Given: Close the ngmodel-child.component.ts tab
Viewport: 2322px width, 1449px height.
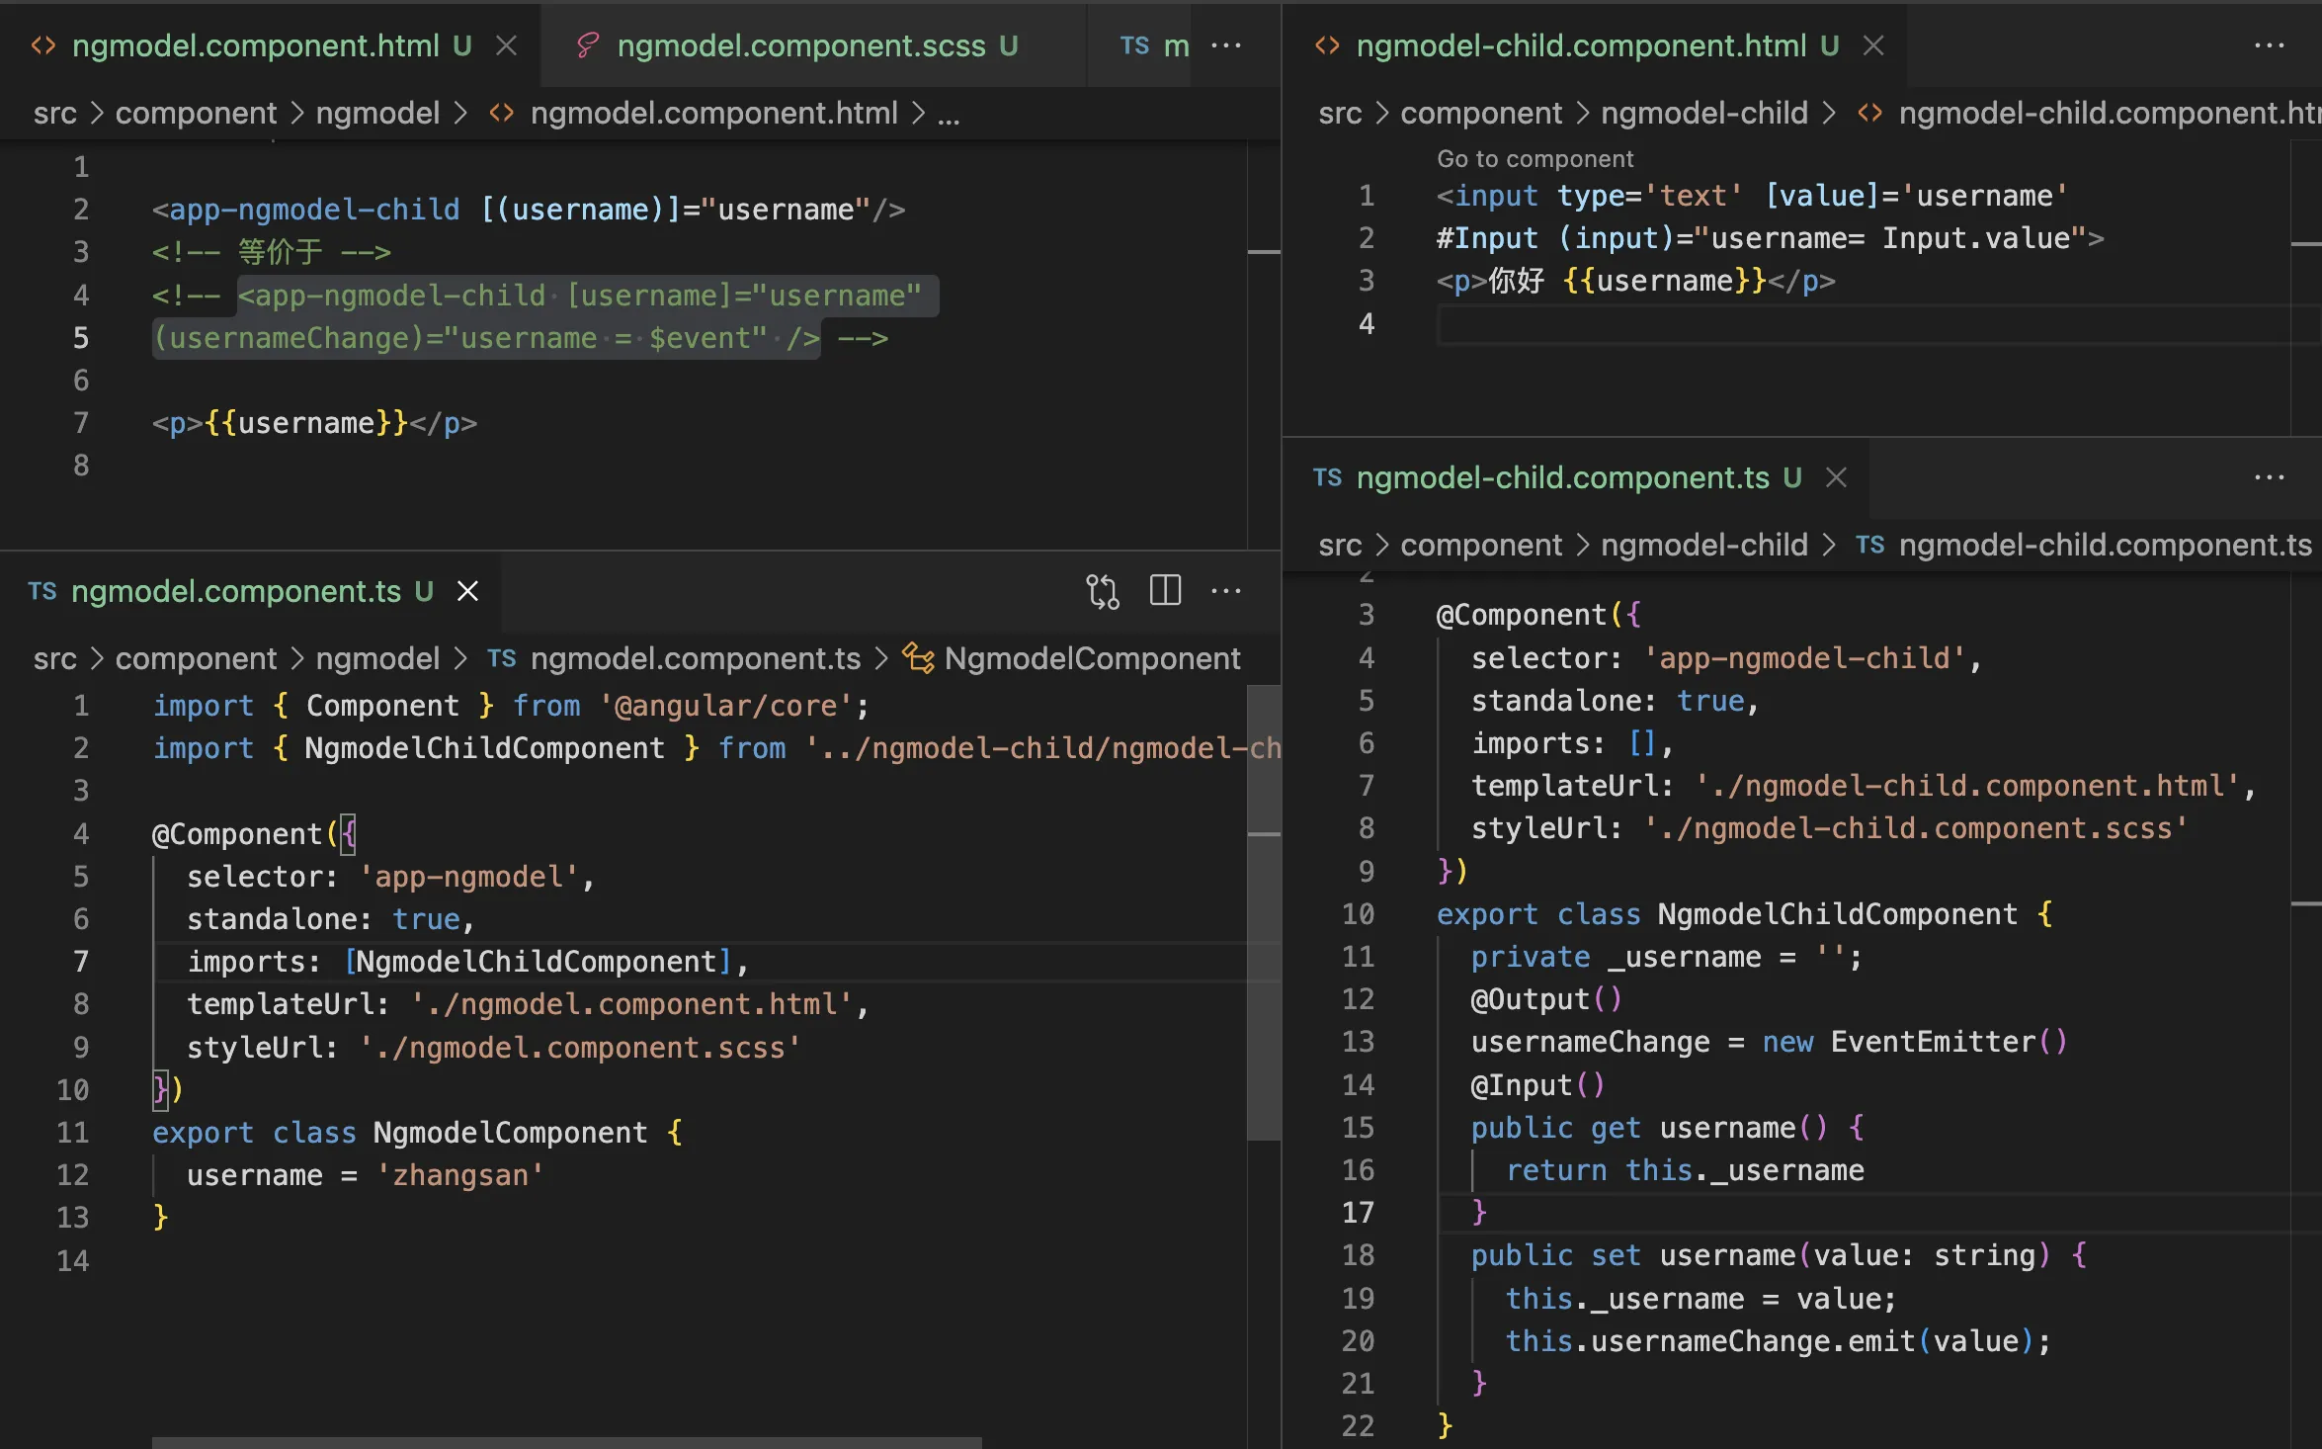Looking at the screenshot, I should (x=1836, y=477).
